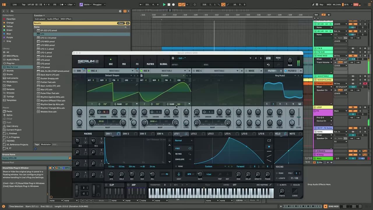Open Serum FX tab
Screen dimensions: 373x210
click(x=137, y=62)
